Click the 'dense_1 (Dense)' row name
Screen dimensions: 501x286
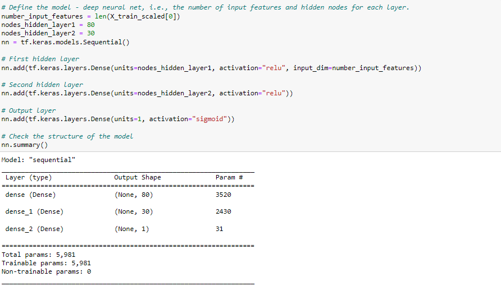point(34,212)
